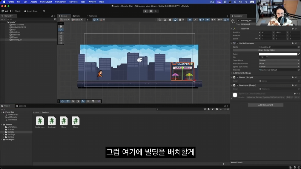The image size is (301, 169).
Task: Click the color eyedropper icon
Action: [299, 54]
